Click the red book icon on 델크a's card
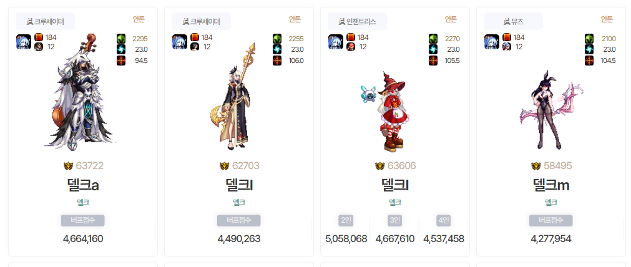The width and height of the screenshot is (631, 267). 39,37
